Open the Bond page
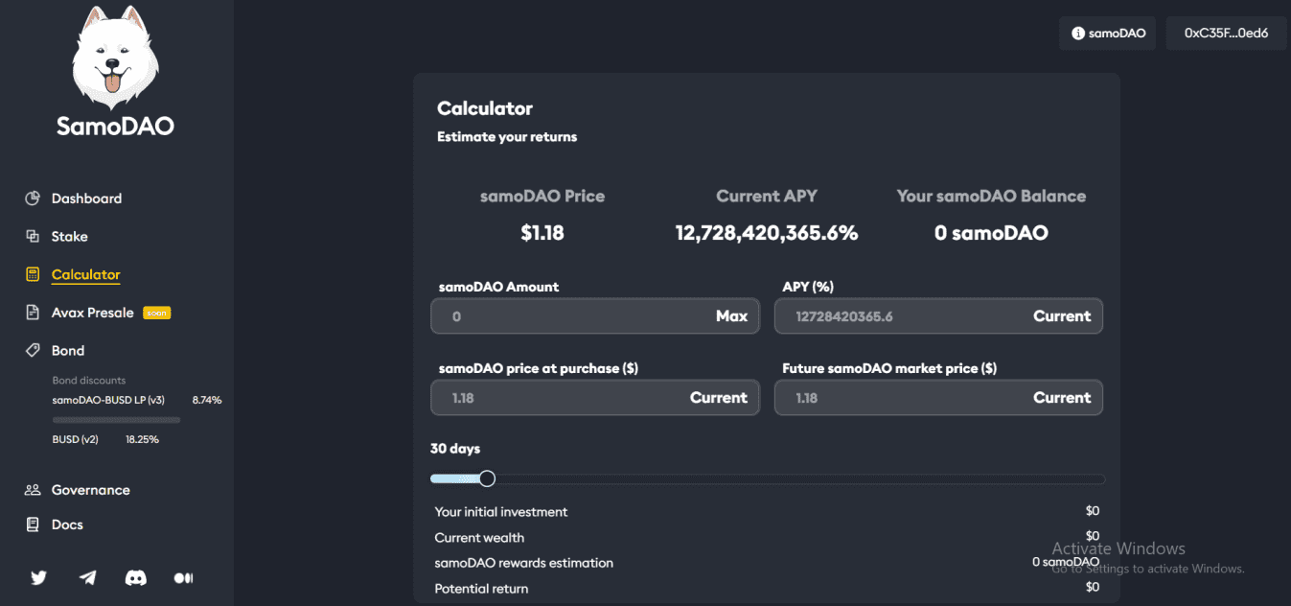Image resolution: width=1291 pixels, height=606 pixels. [68, 351]
